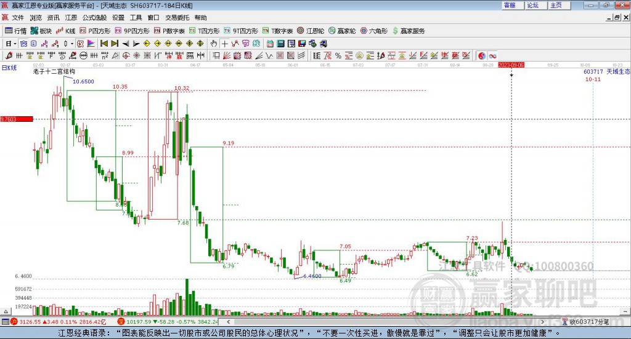Viewport: 631px width, 339px height.
Task: Open the P数字表 tool
Action: (169, 31)
